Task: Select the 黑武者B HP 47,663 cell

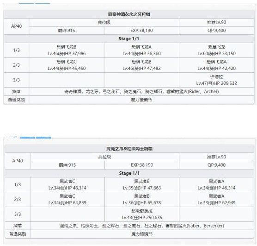Action: click(142, 185)
